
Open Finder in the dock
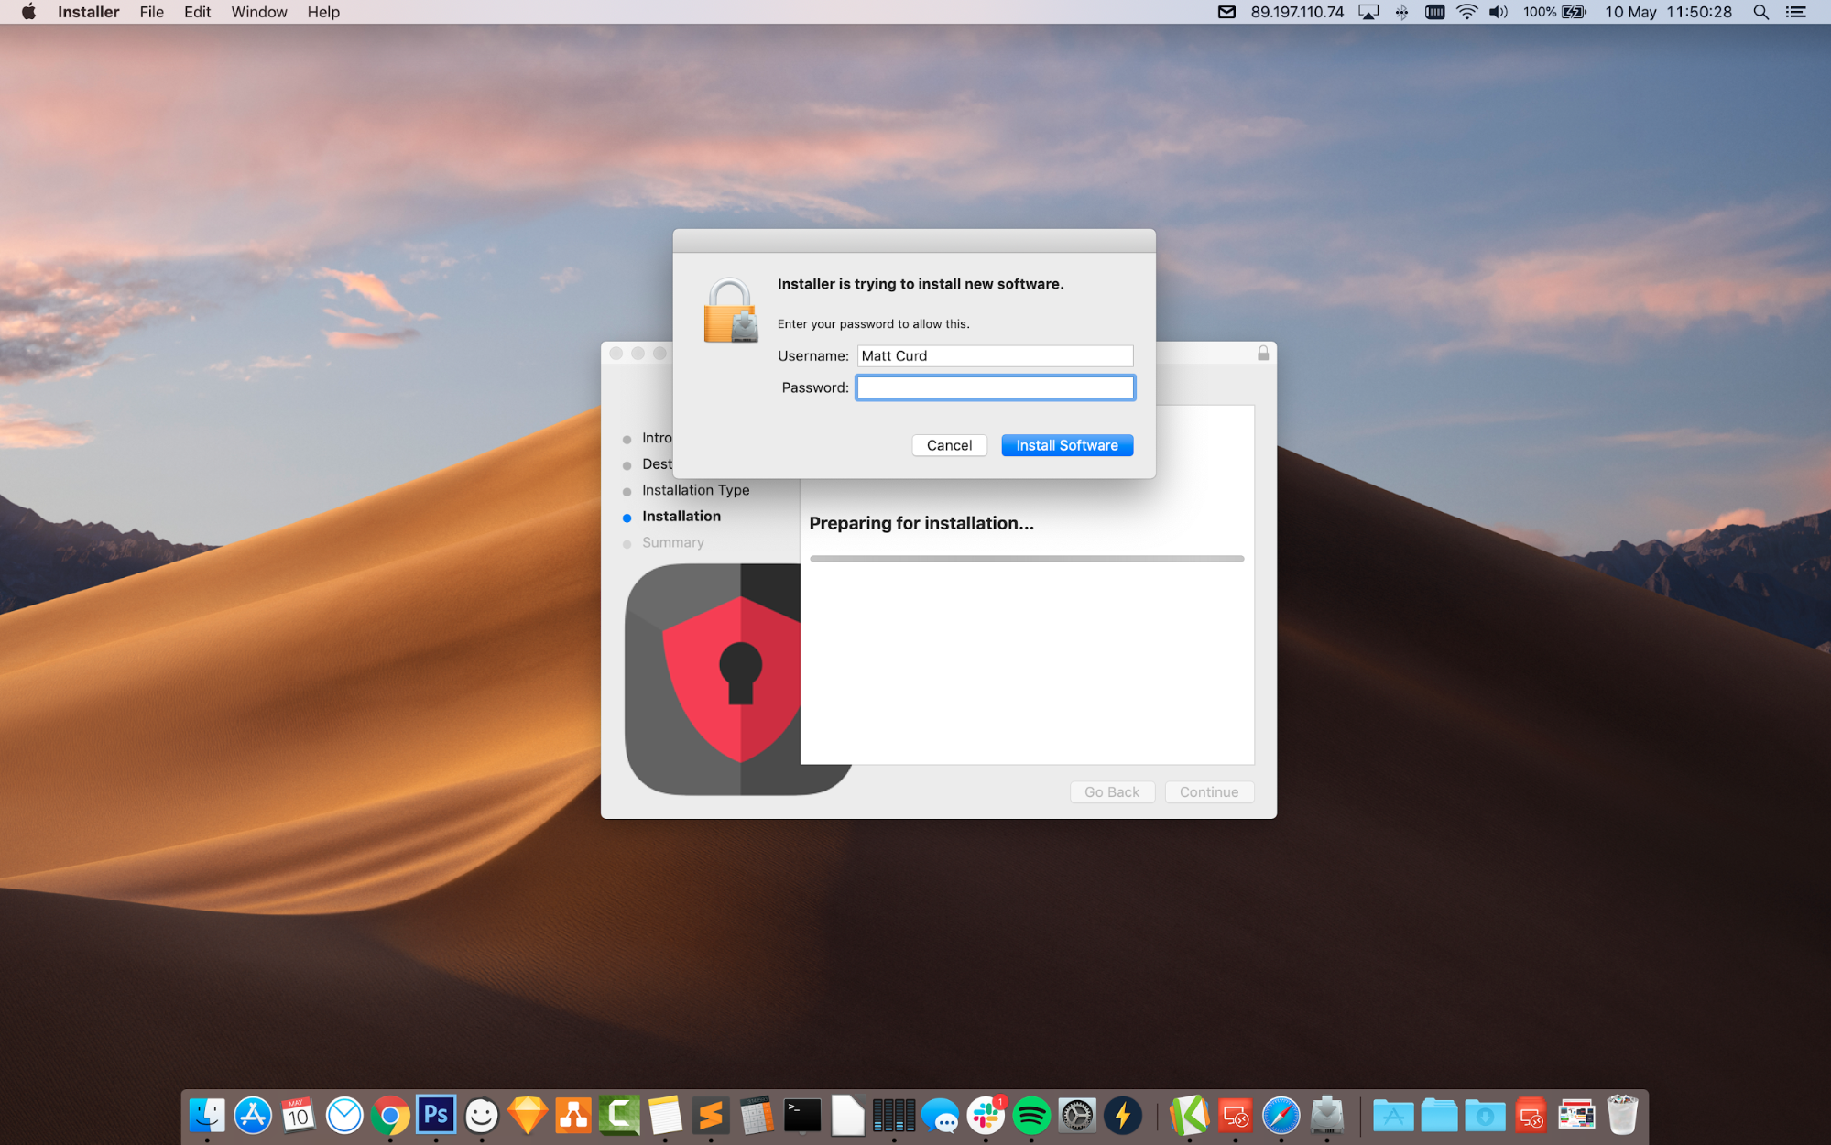[x=207, y=1113]
